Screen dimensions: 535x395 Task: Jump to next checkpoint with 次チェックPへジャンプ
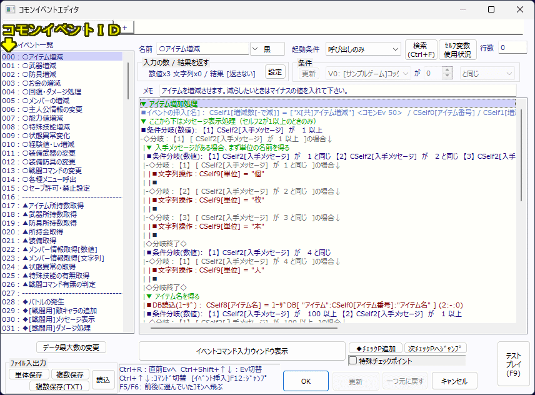[436, 348]
